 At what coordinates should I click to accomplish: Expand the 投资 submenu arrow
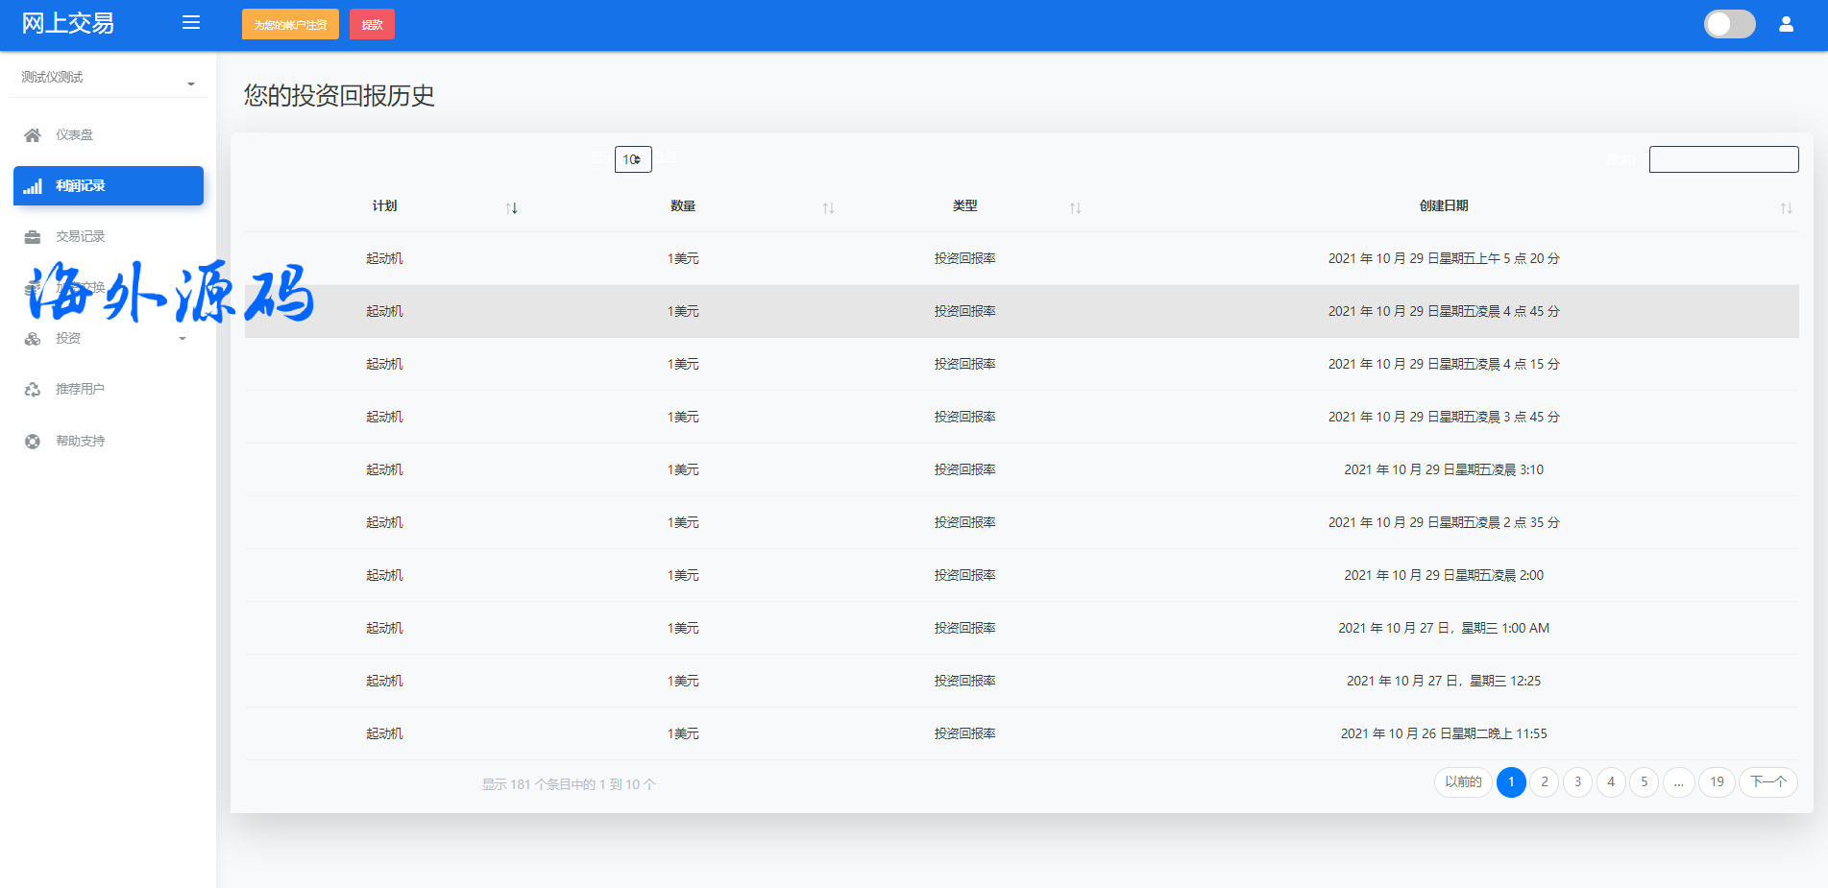pos(183,339)
